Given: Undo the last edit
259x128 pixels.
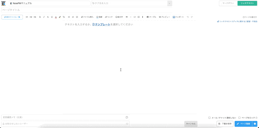Looking at the screenshot, I should pos(188,17).
